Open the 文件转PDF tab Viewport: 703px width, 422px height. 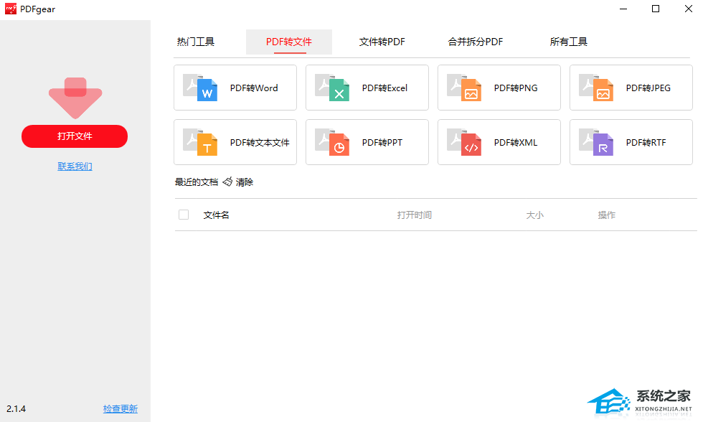(x=382, y=42)
